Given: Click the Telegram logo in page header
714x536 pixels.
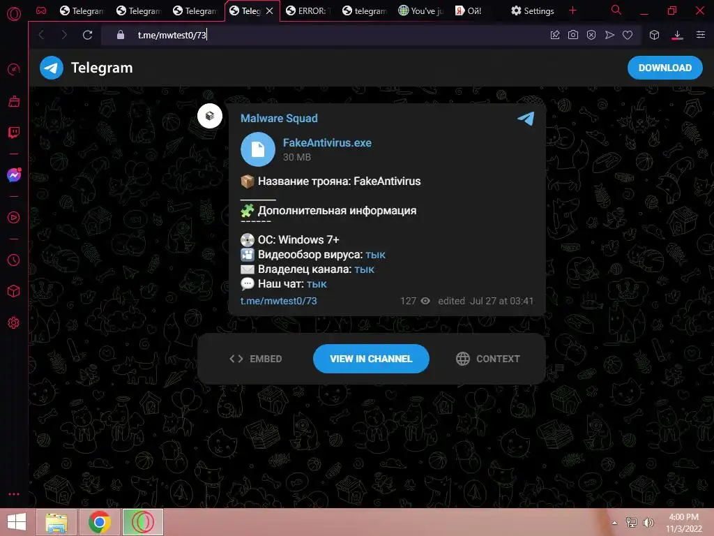Looking at the screenshot, I should (52, 68).
